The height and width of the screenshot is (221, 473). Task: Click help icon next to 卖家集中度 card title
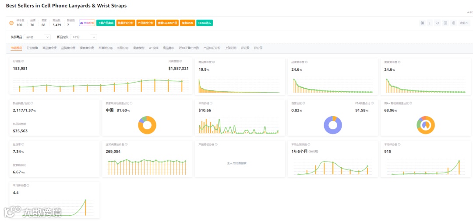coord(399,62)
